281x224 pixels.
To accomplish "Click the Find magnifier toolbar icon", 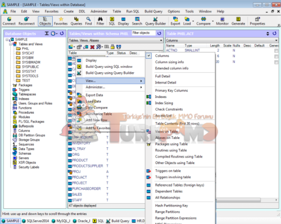I will click(88, 21).
